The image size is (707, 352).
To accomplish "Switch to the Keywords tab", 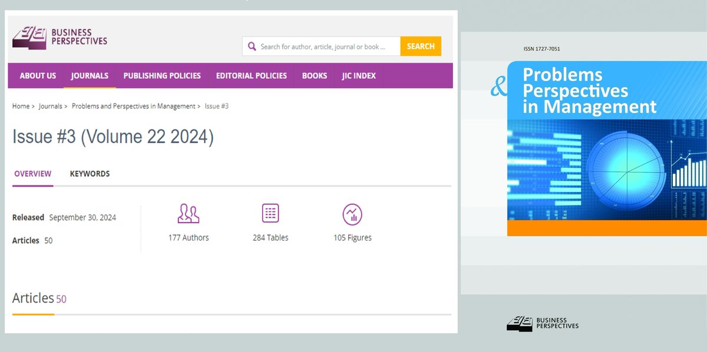I will [90, 174].
